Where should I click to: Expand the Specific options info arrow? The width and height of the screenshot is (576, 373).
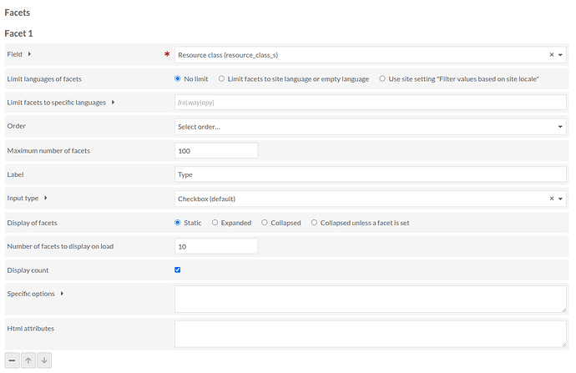point(62,294)
